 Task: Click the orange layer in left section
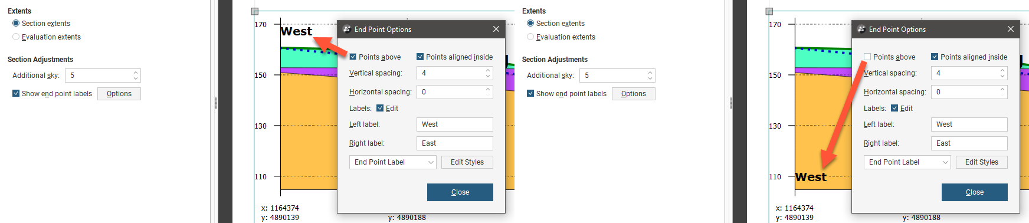click(x=308, y=136)
